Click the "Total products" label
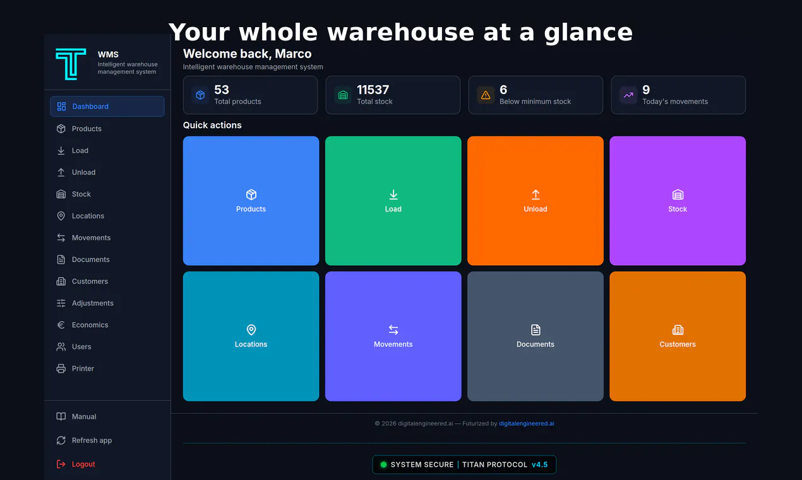 [x=237, y=102]
